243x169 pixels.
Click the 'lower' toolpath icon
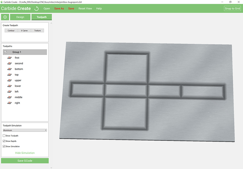tap(10, 86)
